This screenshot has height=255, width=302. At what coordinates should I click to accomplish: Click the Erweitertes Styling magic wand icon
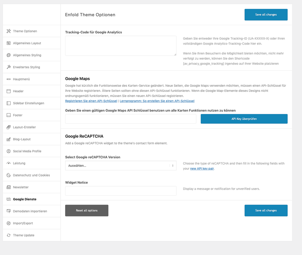(x=9, y=67)
